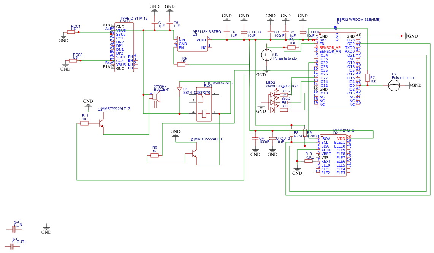Click the D1 SS14 diode symbol

pyautogui.click(x=179, y=89)
